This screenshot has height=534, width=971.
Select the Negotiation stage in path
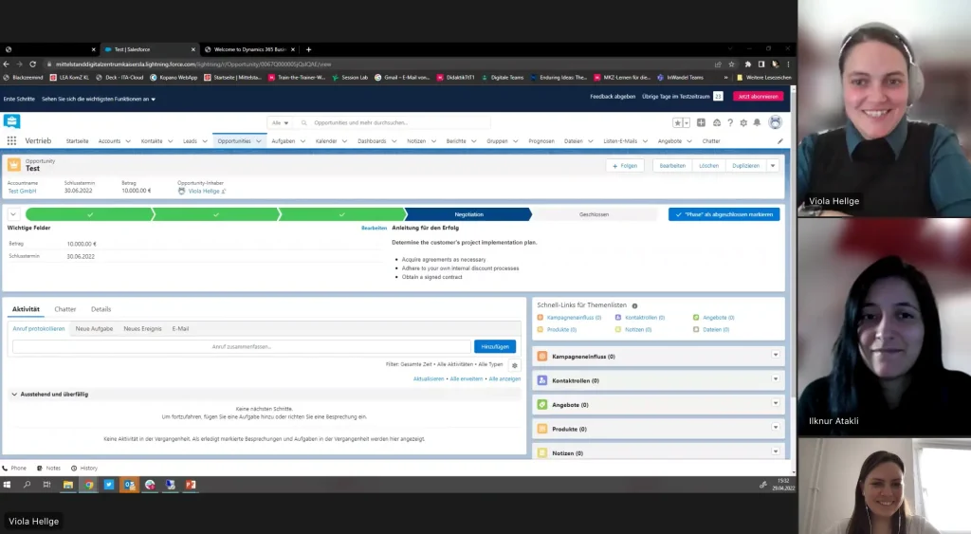point(468,214)
